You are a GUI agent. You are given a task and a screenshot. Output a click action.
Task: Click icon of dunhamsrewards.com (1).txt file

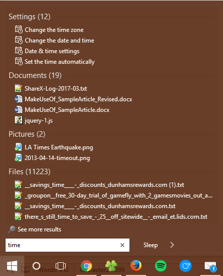point(18,185)
